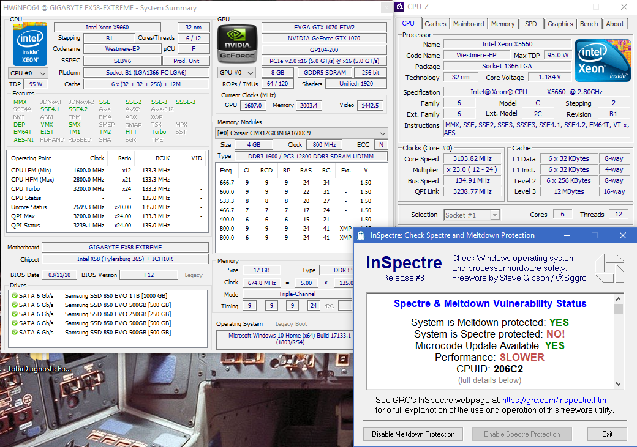637x447 pixels.
Task: Click the BIOS Date 03/11/10 value
Action: (x=59, y=275)
